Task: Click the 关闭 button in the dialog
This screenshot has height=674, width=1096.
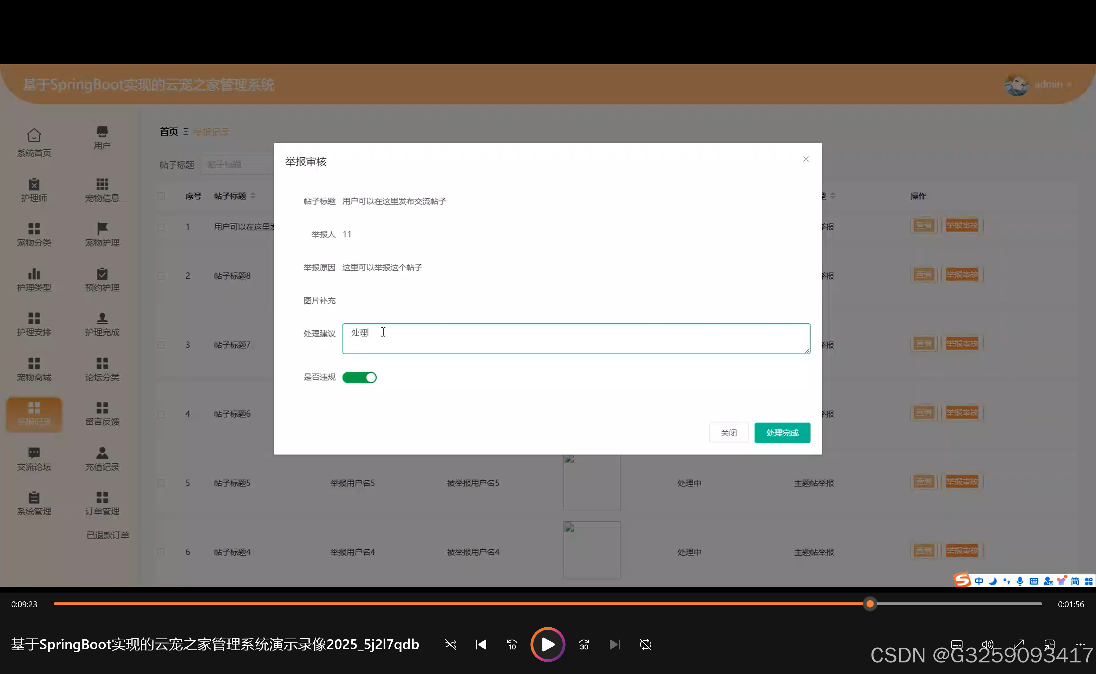Action: 729,433
